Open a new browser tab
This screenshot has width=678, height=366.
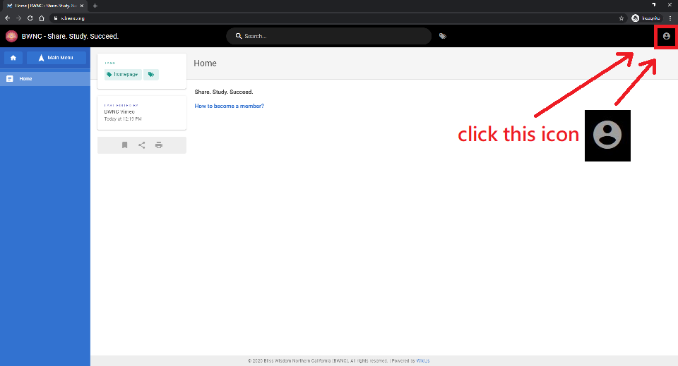[x=95, y=6]
